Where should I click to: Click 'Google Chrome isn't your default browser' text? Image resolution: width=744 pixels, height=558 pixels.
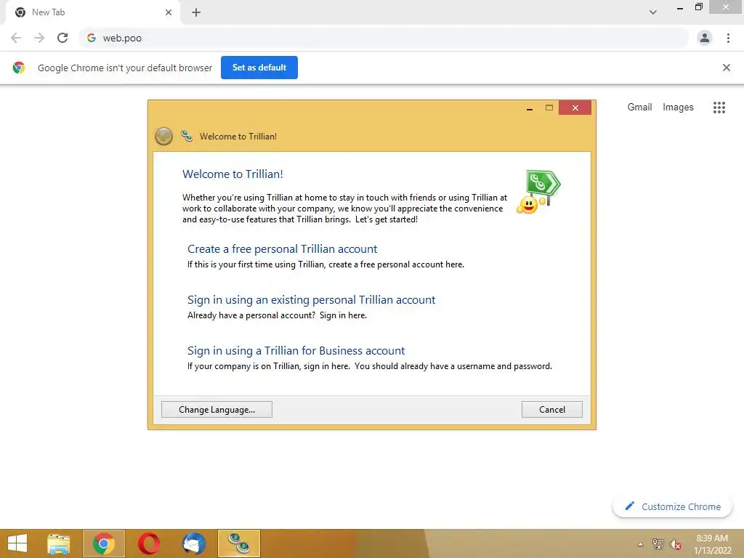tap(125, 68)
